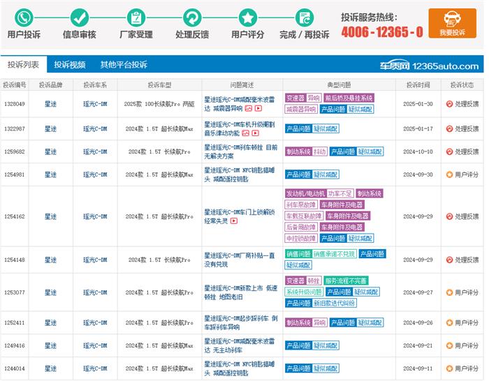Open complaint 星途瑶光C-DM起步踩刹车
Screen dimensions: 489x381
pyautogui.click(x=240, y=323)
